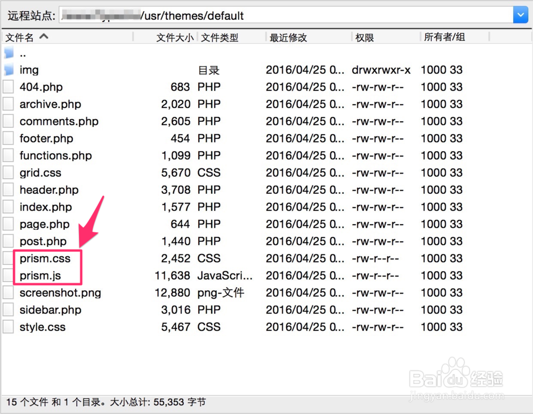533x414 pixels.
Task: Open the img folder icon
Action: pyautogui.click(x=7, y=70)
